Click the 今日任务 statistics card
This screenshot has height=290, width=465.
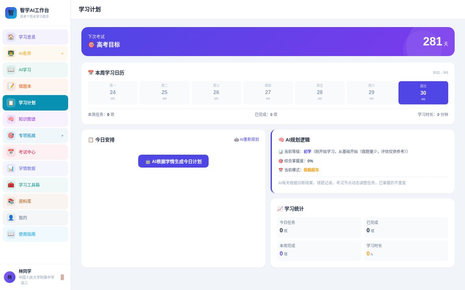pyautogui.click(x=319, y=227)
